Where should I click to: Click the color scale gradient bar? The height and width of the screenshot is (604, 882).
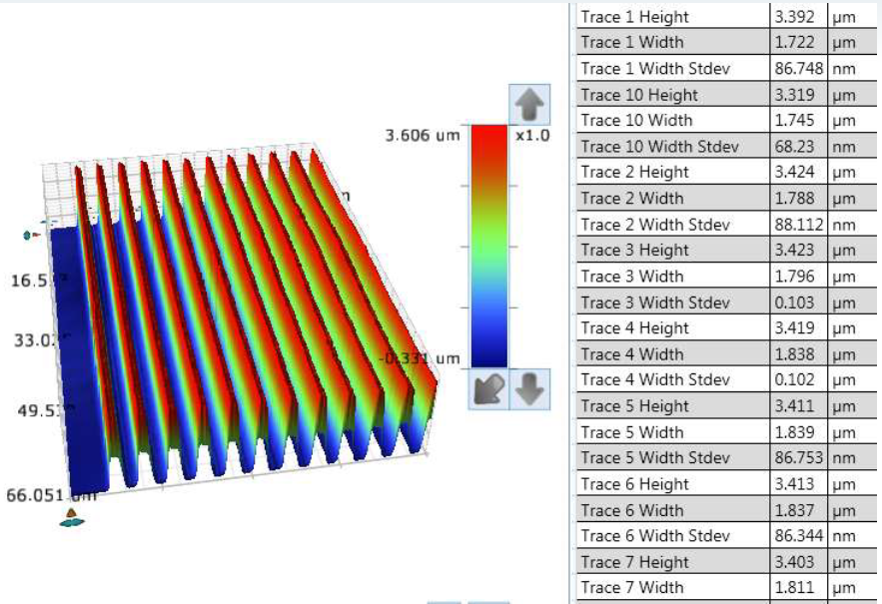pos(488,247)
